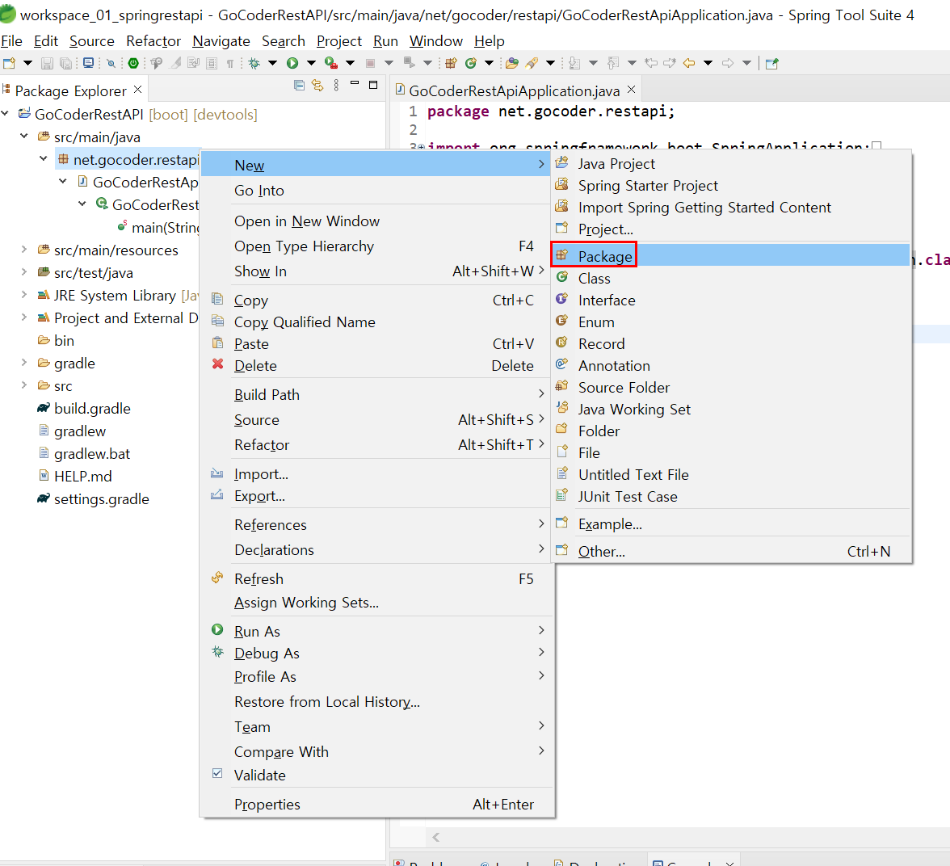Viewport: 950px width, 866px height.
Task: Click the Back navigation yellow arrow
Action: [x=689, y=63]
